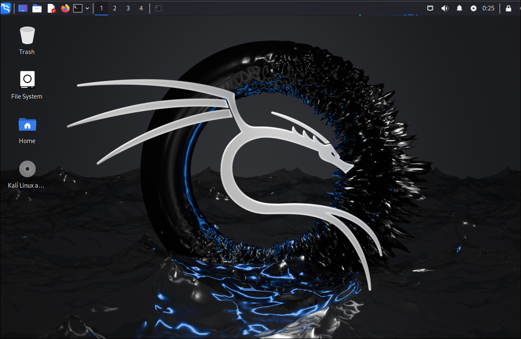Switch to workspace 4
521x339 pixels.
141,8
